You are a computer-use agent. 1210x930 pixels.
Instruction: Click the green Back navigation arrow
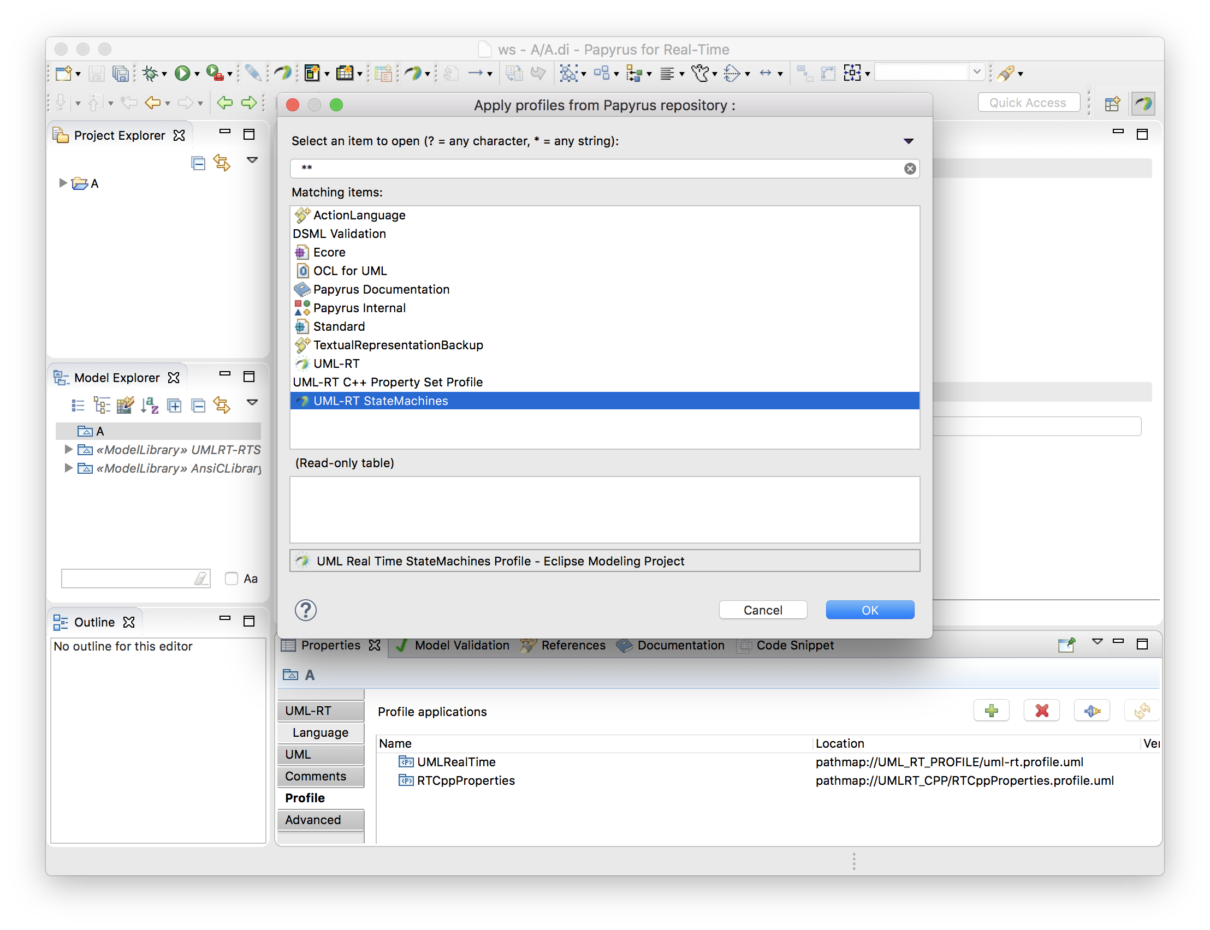(x=224, y=103)
